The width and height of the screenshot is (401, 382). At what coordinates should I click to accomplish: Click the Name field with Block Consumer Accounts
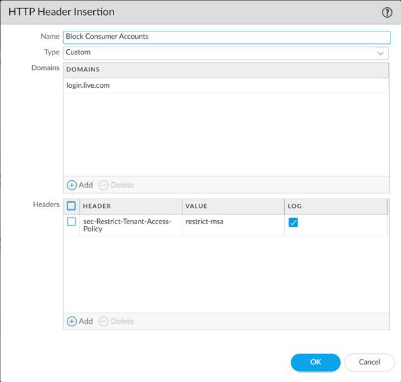pyautogui.click(x=227, y=37)
